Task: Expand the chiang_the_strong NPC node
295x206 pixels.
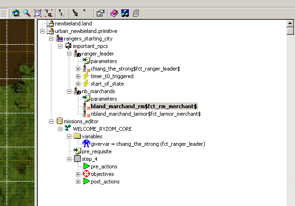Action: (x=78, y=69)
